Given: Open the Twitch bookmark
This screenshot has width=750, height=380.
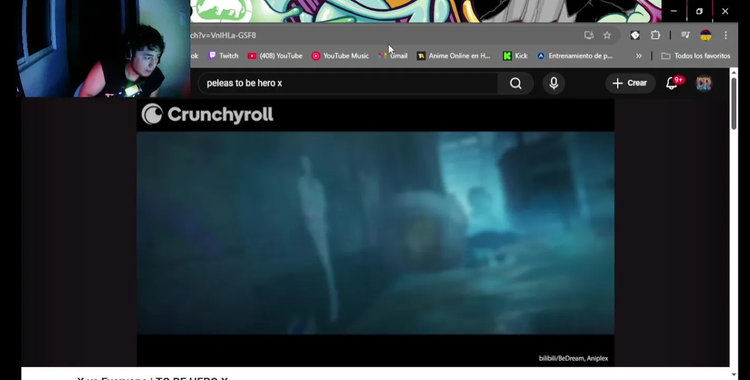Looking at the screenshot, I should (x=223, y=55).
